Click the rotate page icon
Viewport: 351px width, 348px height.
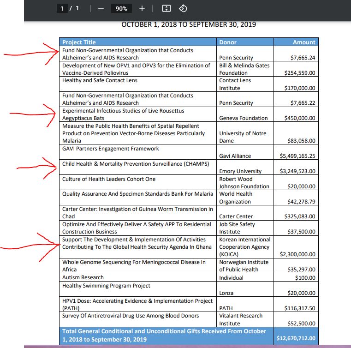click(183, 8)
